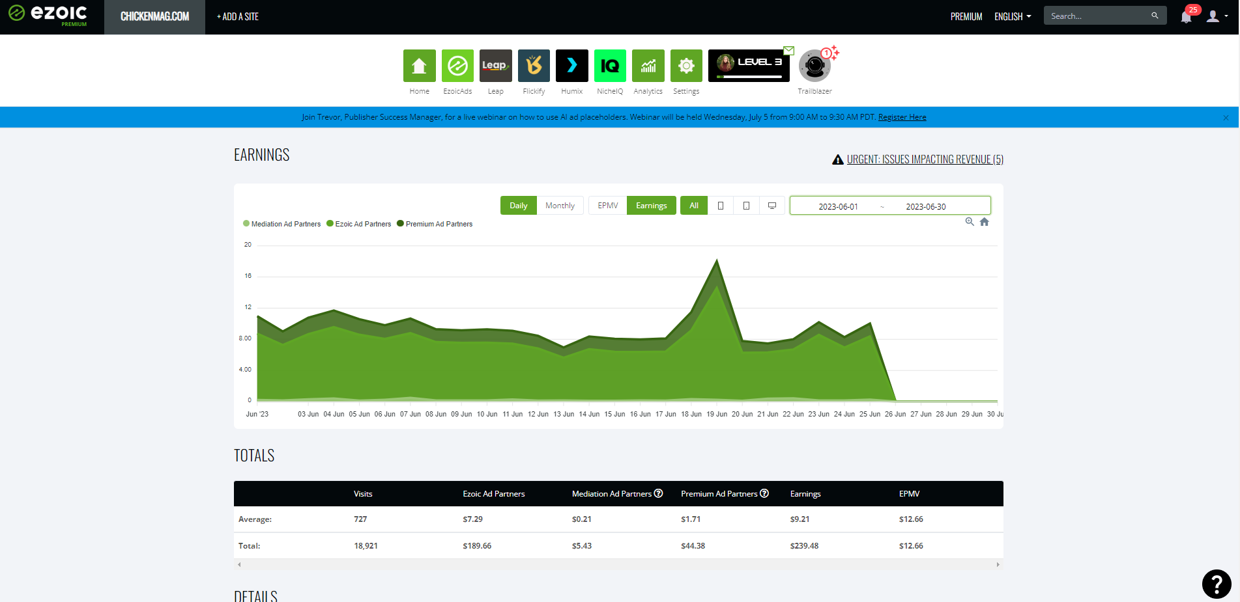Click the Visits column header
Viewport: 1240px width, 602px height.
click(x=363, y=494)
